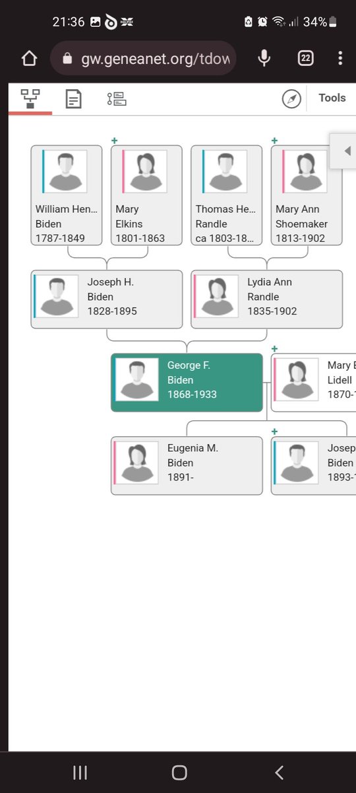The width and height of the screenshot is (356, 793).
Task: Tap Android recent apps button
Action: 80,773
